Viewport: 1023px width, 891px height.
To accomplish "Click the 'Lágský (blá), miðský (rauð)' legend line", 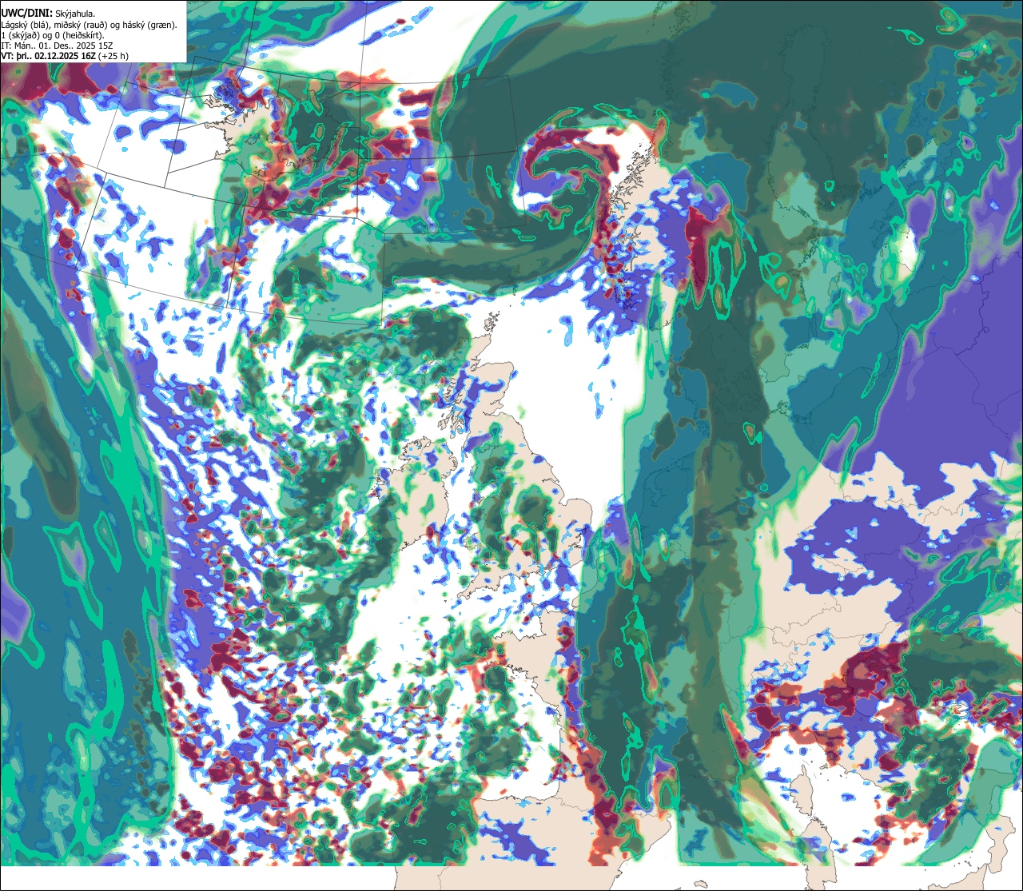I will (90, 25).
